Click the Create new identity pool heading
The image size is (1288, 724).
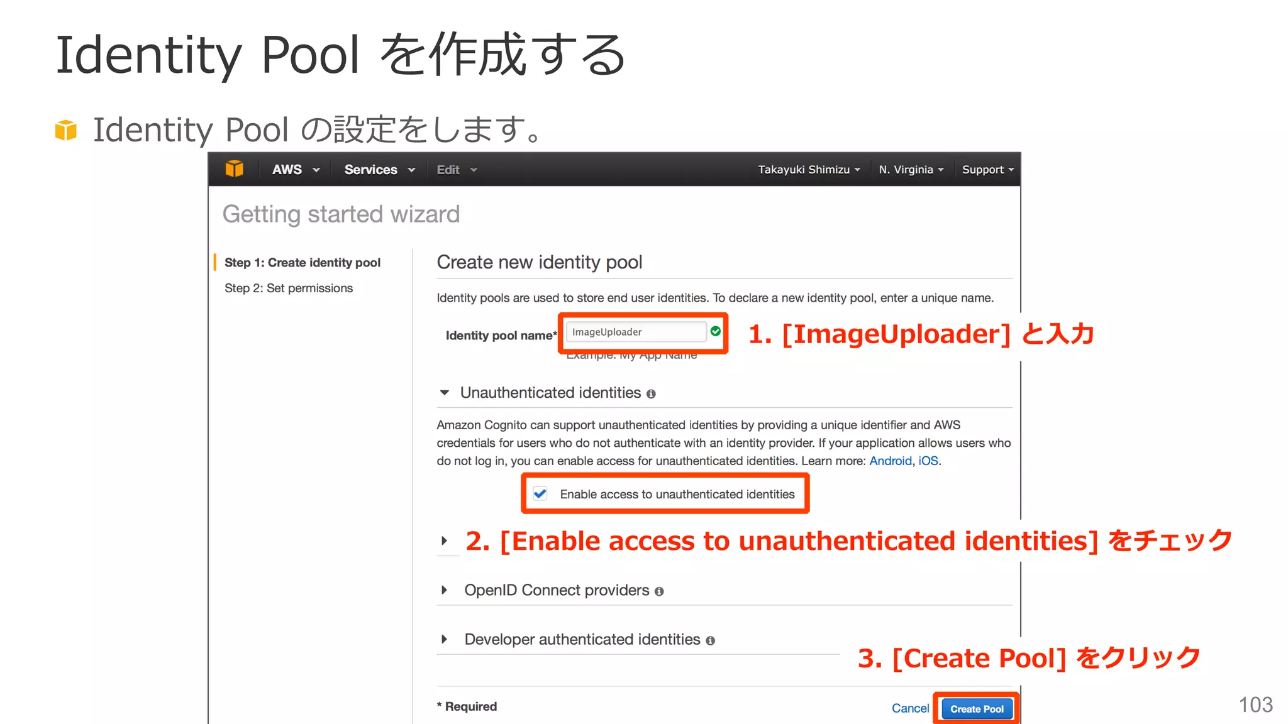click(540, 262)
